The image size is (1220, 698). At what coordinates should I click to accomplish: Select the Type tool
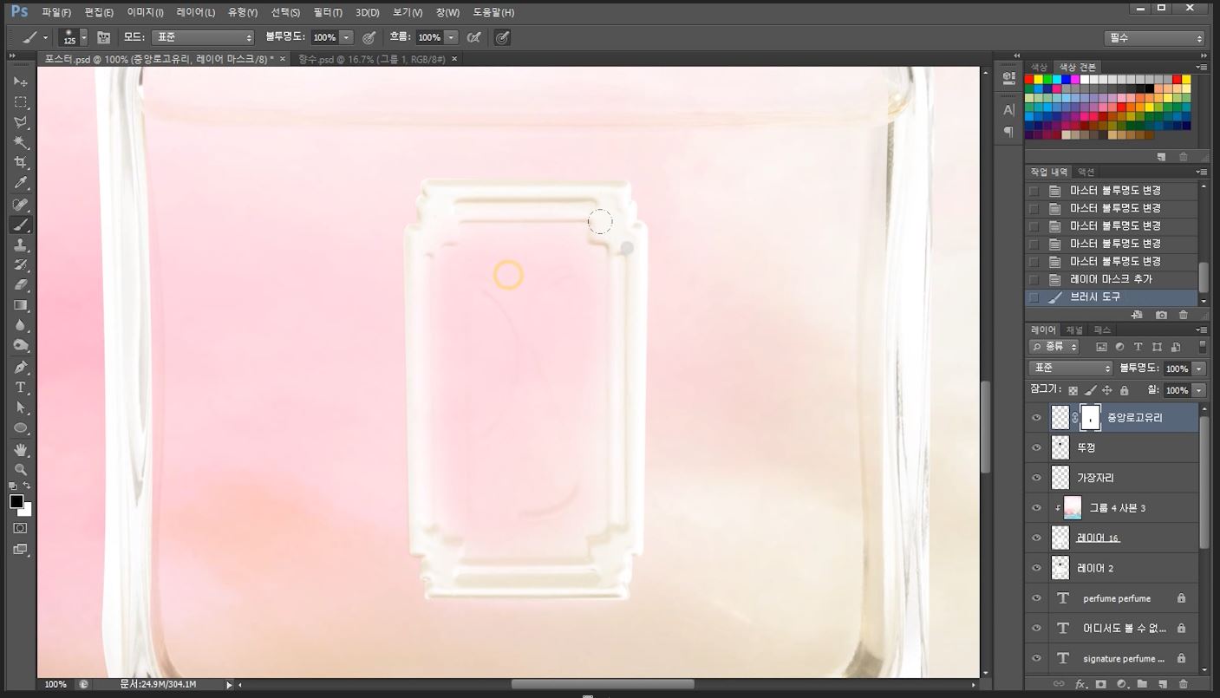21,388
